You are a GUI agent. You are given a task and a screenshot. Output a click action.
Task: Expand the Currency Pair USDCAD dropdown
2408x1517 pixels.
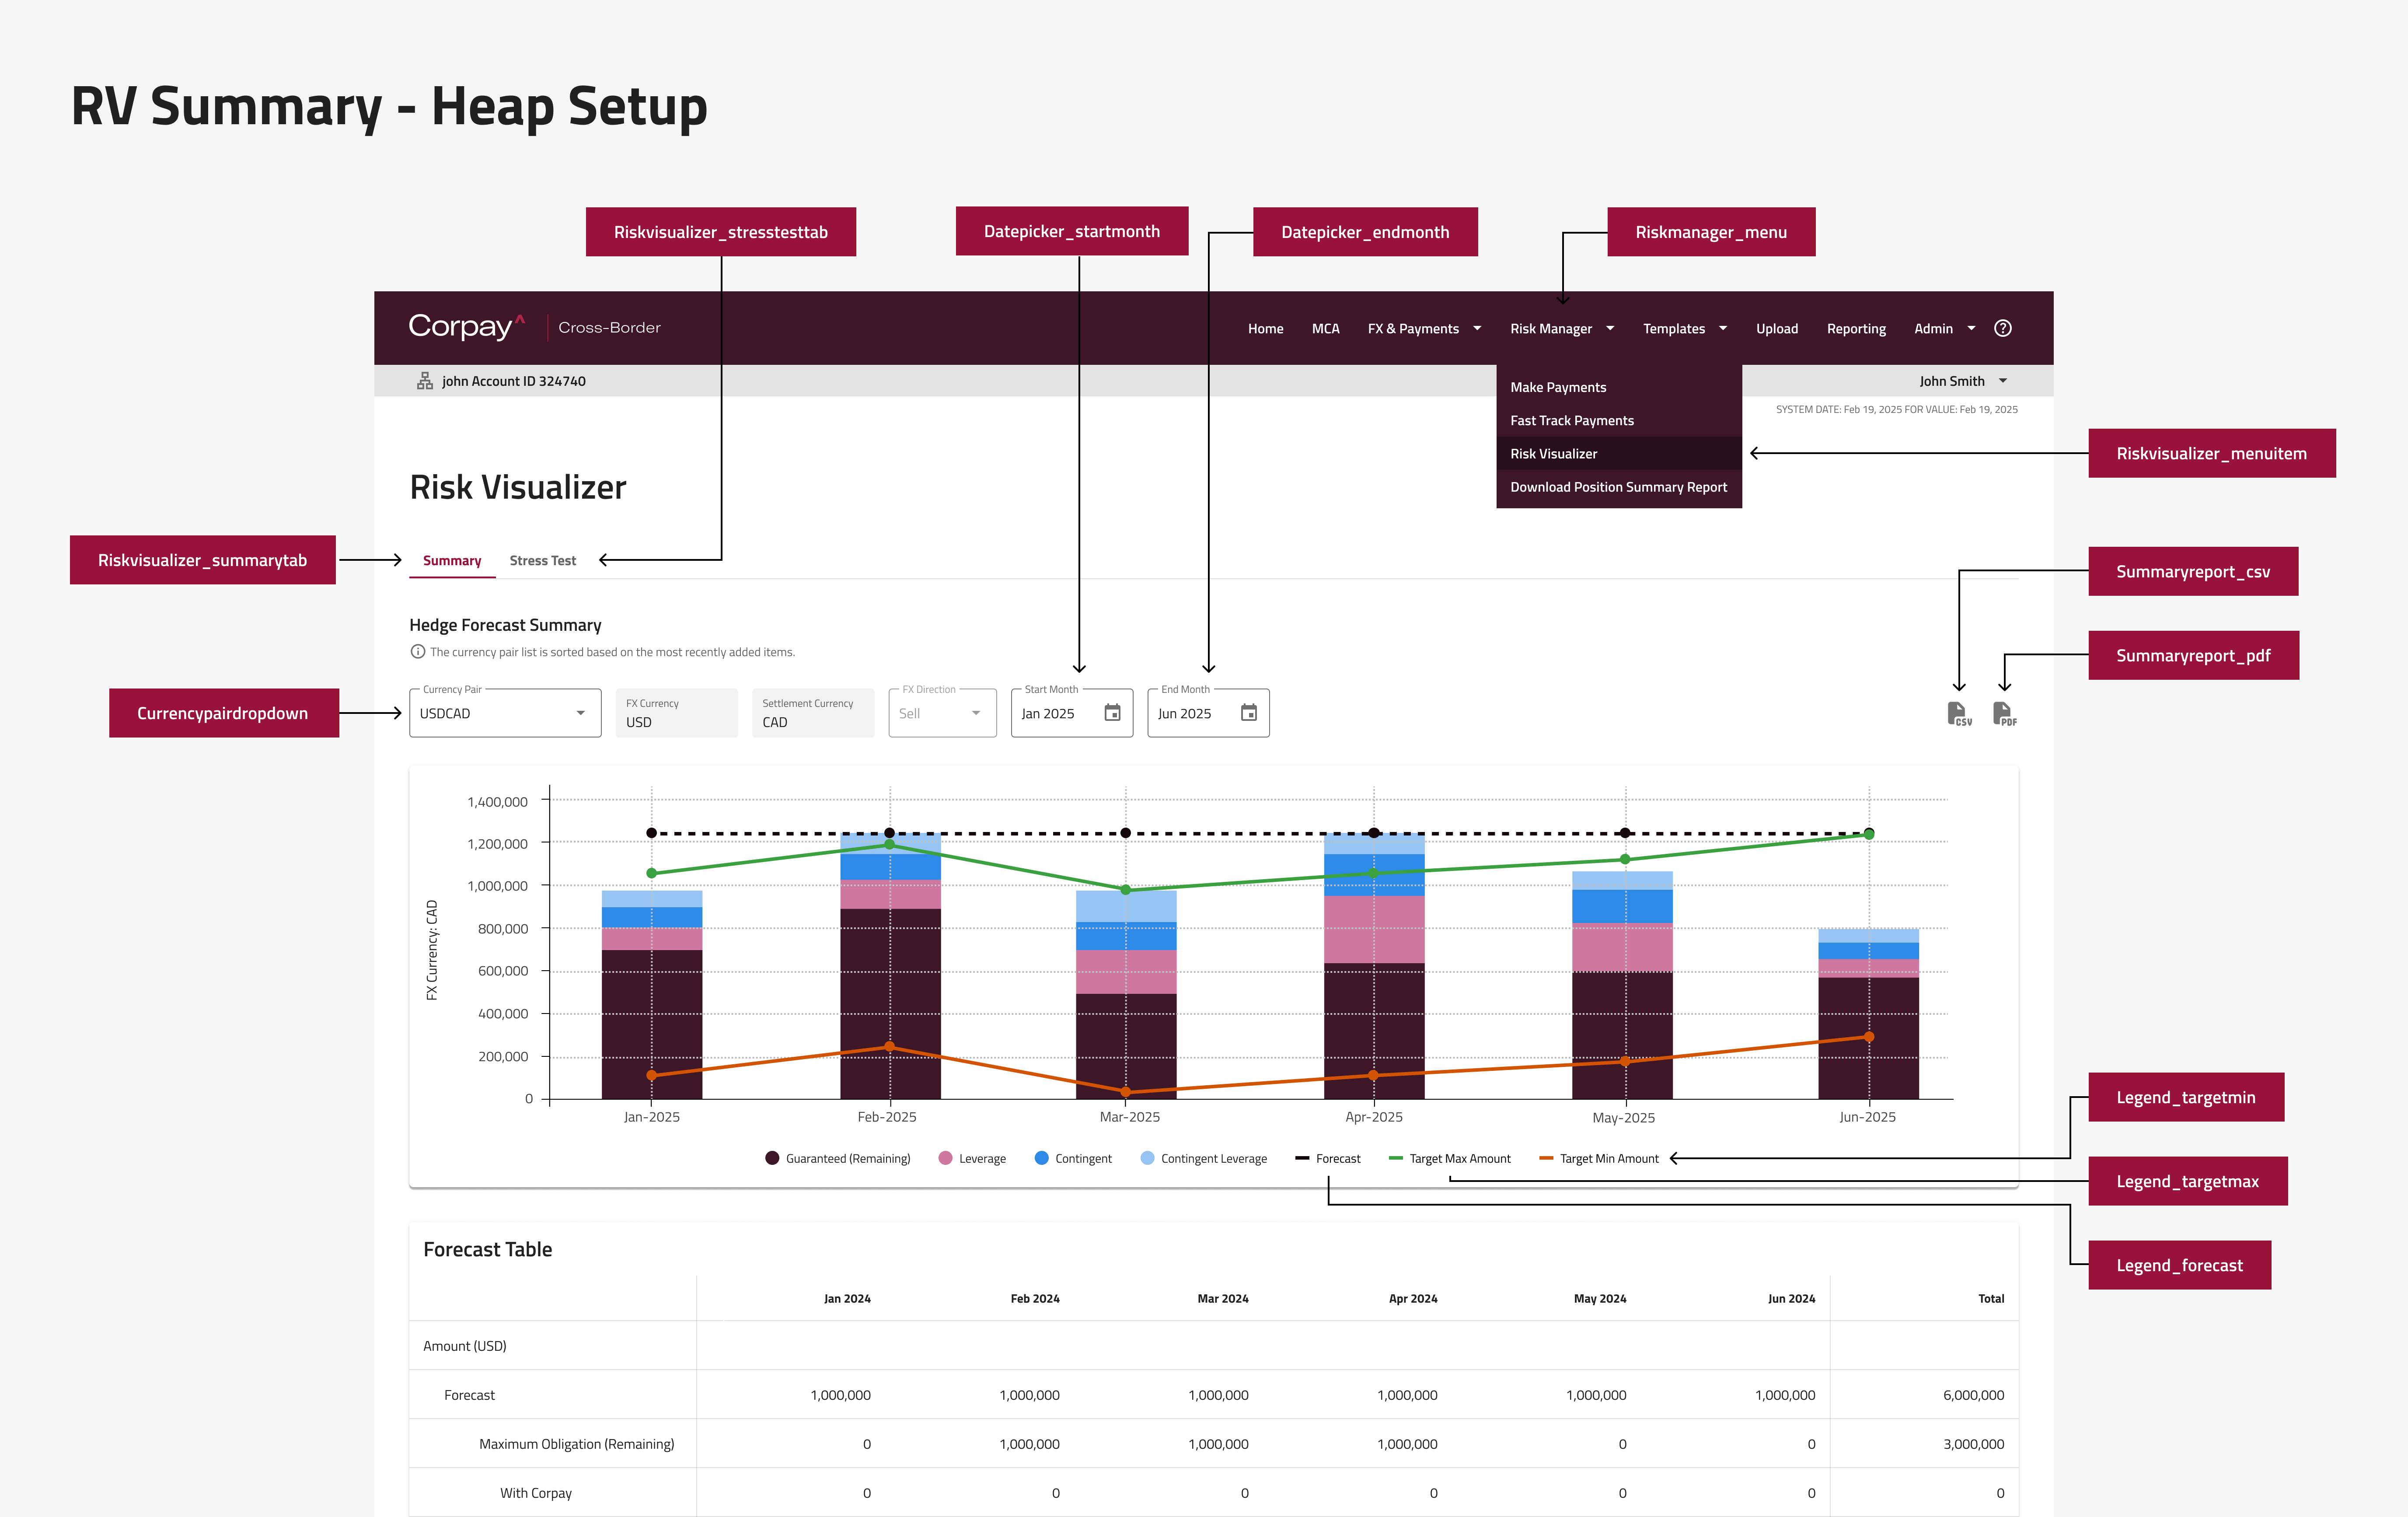[505, 713]
